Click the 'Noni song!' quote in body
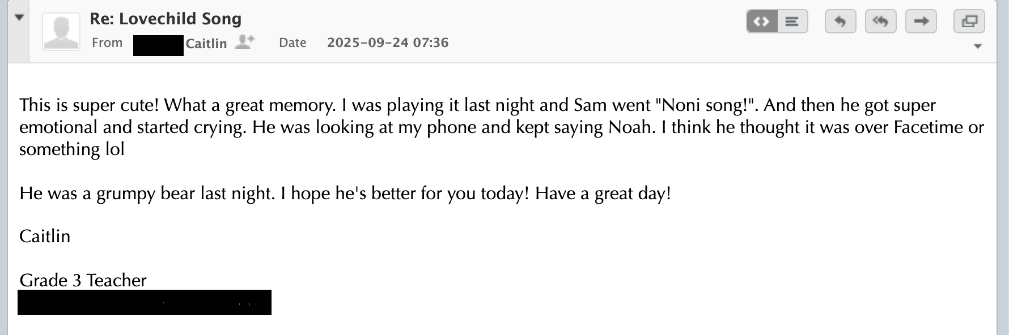 click(x=706, y=105)
